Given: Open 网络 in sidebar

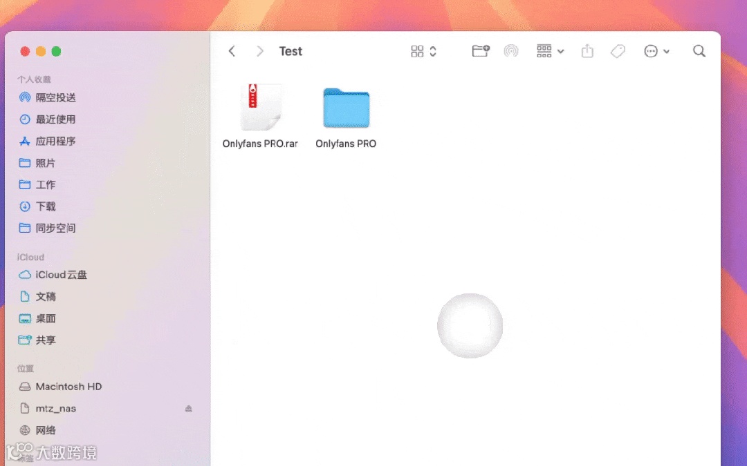Looking at the screenshot, I should [37, 430].
